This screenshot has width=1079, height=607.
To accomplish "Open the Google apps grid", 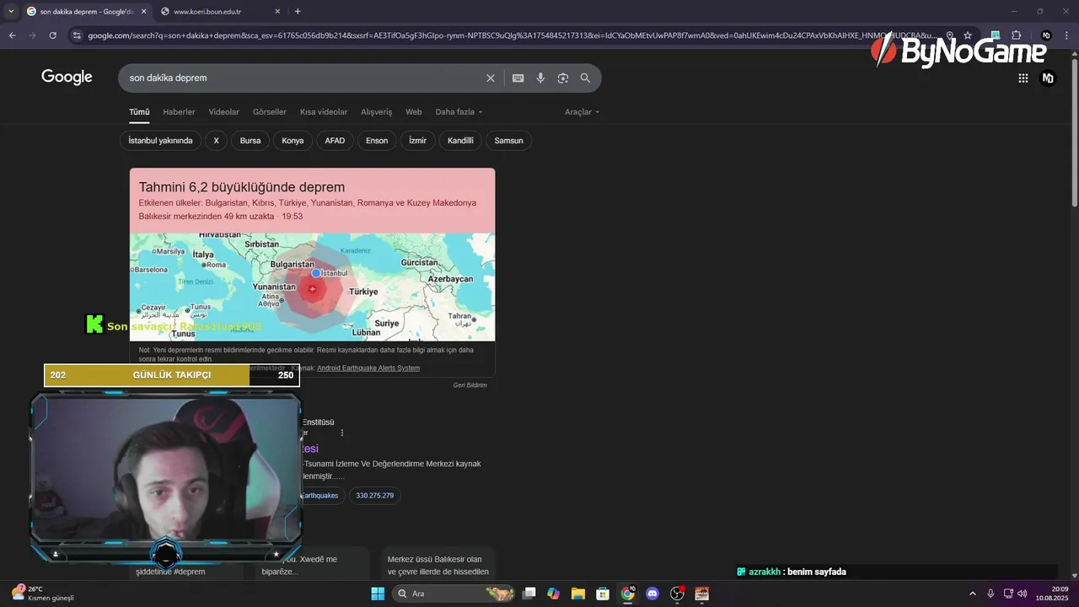I will [x=1023, y=78].
